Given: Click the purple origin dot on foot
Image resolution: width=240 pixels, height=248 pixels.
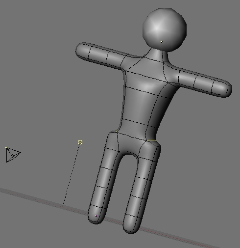Looking at the screenshot, I should 96,216.
